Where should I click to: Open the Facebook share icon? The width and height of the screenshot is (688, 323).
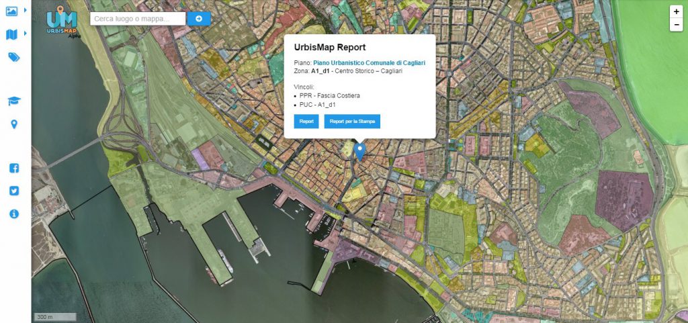(14, 168)
